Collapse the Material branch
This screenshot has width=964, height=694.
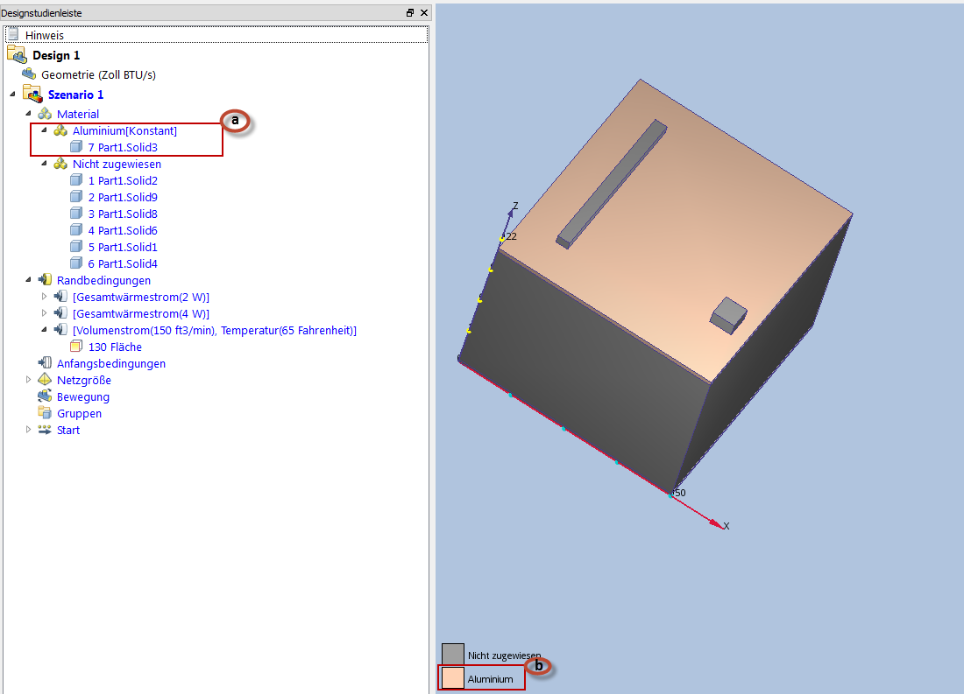[28, 114]
